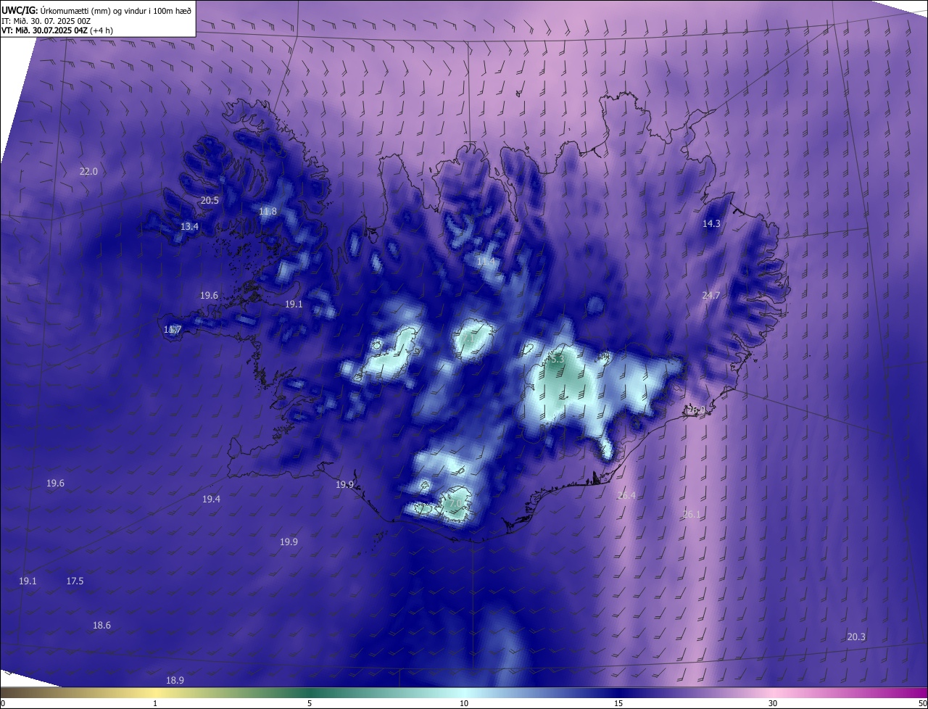
Task: Click the 20.5 value in the Westfjords
Action: coord(210,200)
